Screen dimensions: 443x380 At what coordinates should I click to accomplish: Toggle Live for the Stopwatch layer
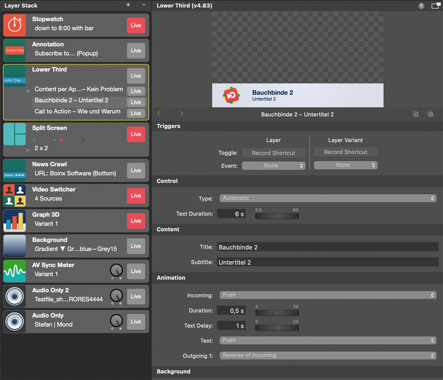point(136,26)
